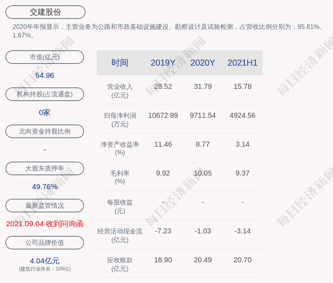Select the 最新监管情况 label pill
The height and width of the screenshot is (283, 333).
45,206
